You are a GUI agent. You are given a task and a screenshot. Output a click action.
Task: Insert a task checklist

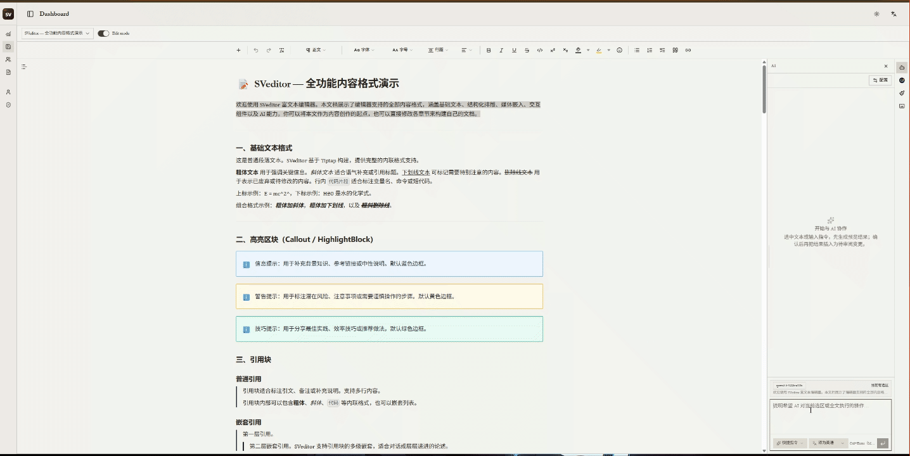coord(662,50)
